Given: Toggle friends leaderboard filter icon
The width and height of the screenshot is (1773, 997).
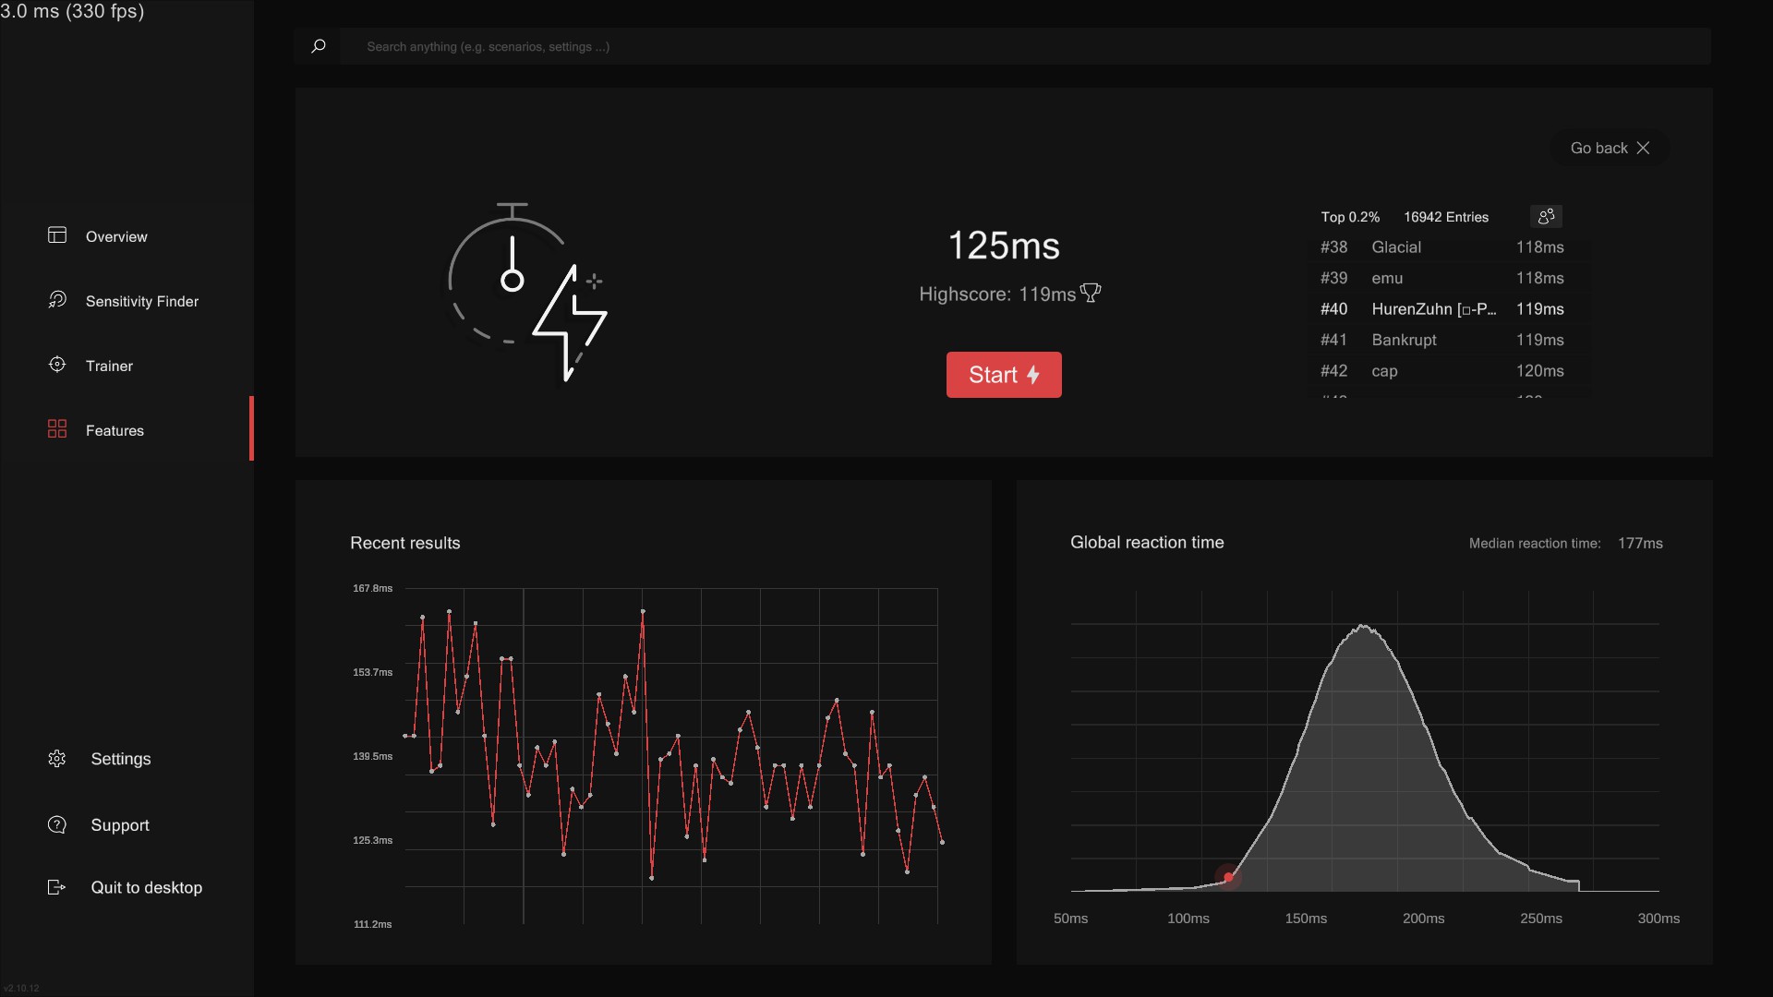Looking at the screenshot, I should click(1546, 216).
